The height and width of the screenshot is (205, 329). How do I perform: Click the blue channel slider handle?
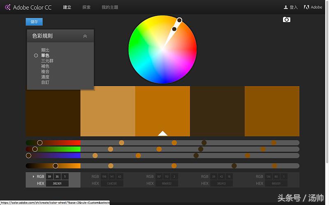pos(28,155)
